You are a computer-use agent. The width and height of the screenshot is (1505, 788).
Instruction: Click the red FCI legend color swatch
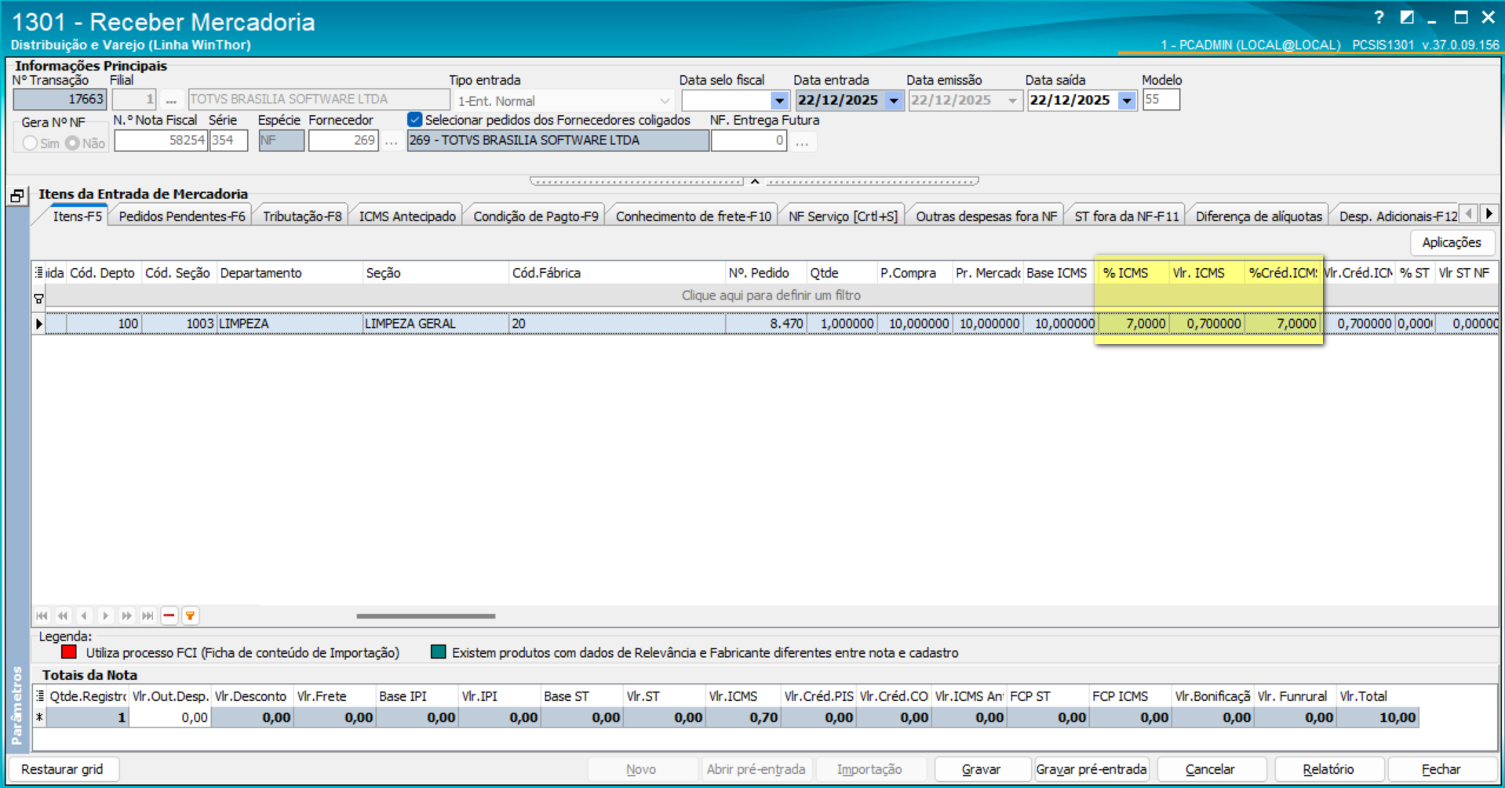coord(70,652)
